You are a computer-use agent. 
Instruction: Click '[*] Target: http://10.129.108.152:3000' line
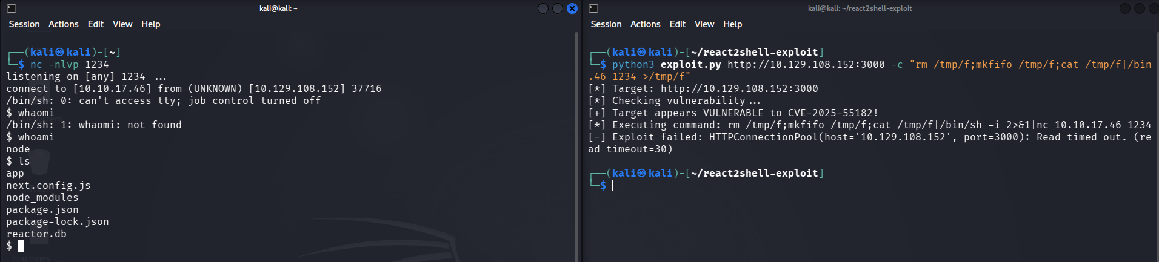click(x=703, y=89)
